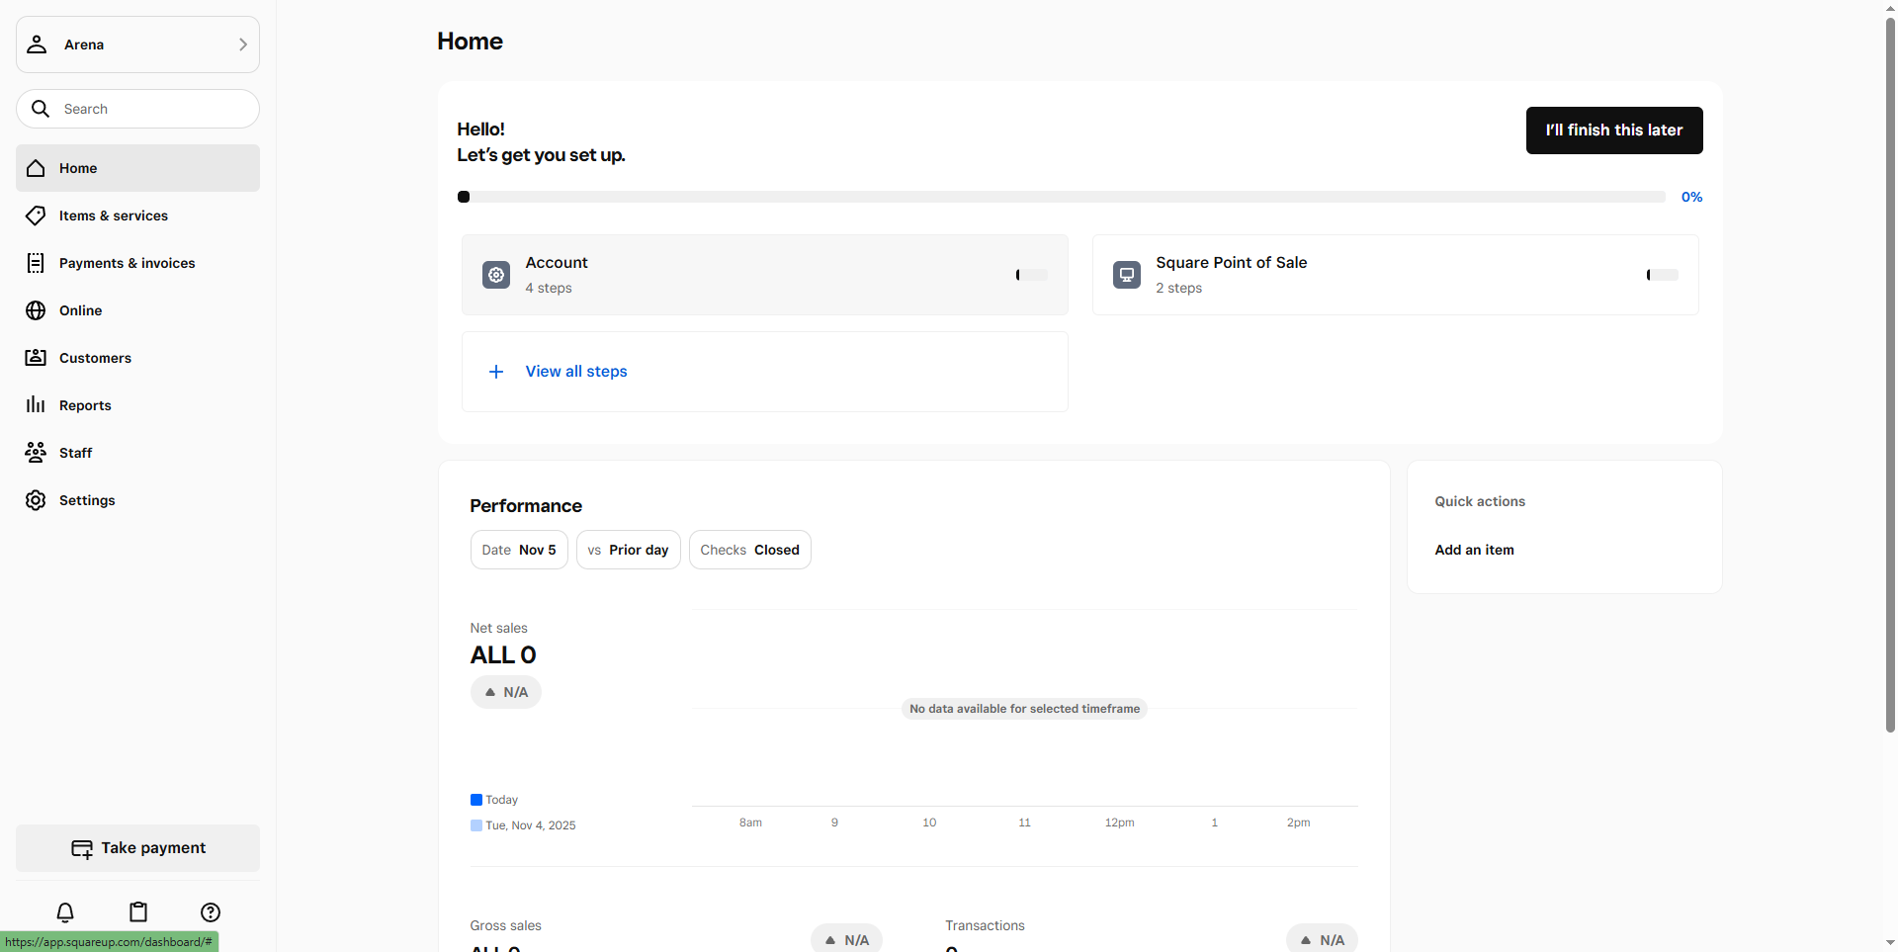Click the setup progress bar

tap(1062, 197)
